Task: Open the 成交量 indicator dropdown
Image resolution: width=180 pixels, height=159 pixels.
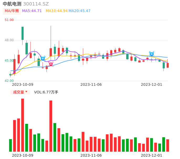Action: click(x=20, y=92)
